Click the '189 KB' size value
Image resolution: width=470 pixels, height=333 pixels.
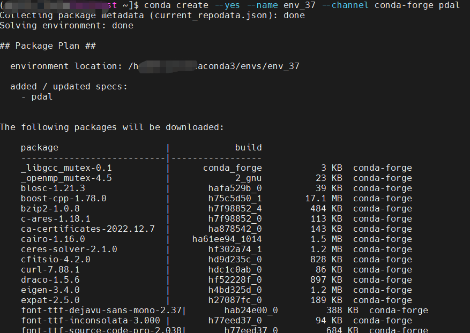[x=326, y=300]
